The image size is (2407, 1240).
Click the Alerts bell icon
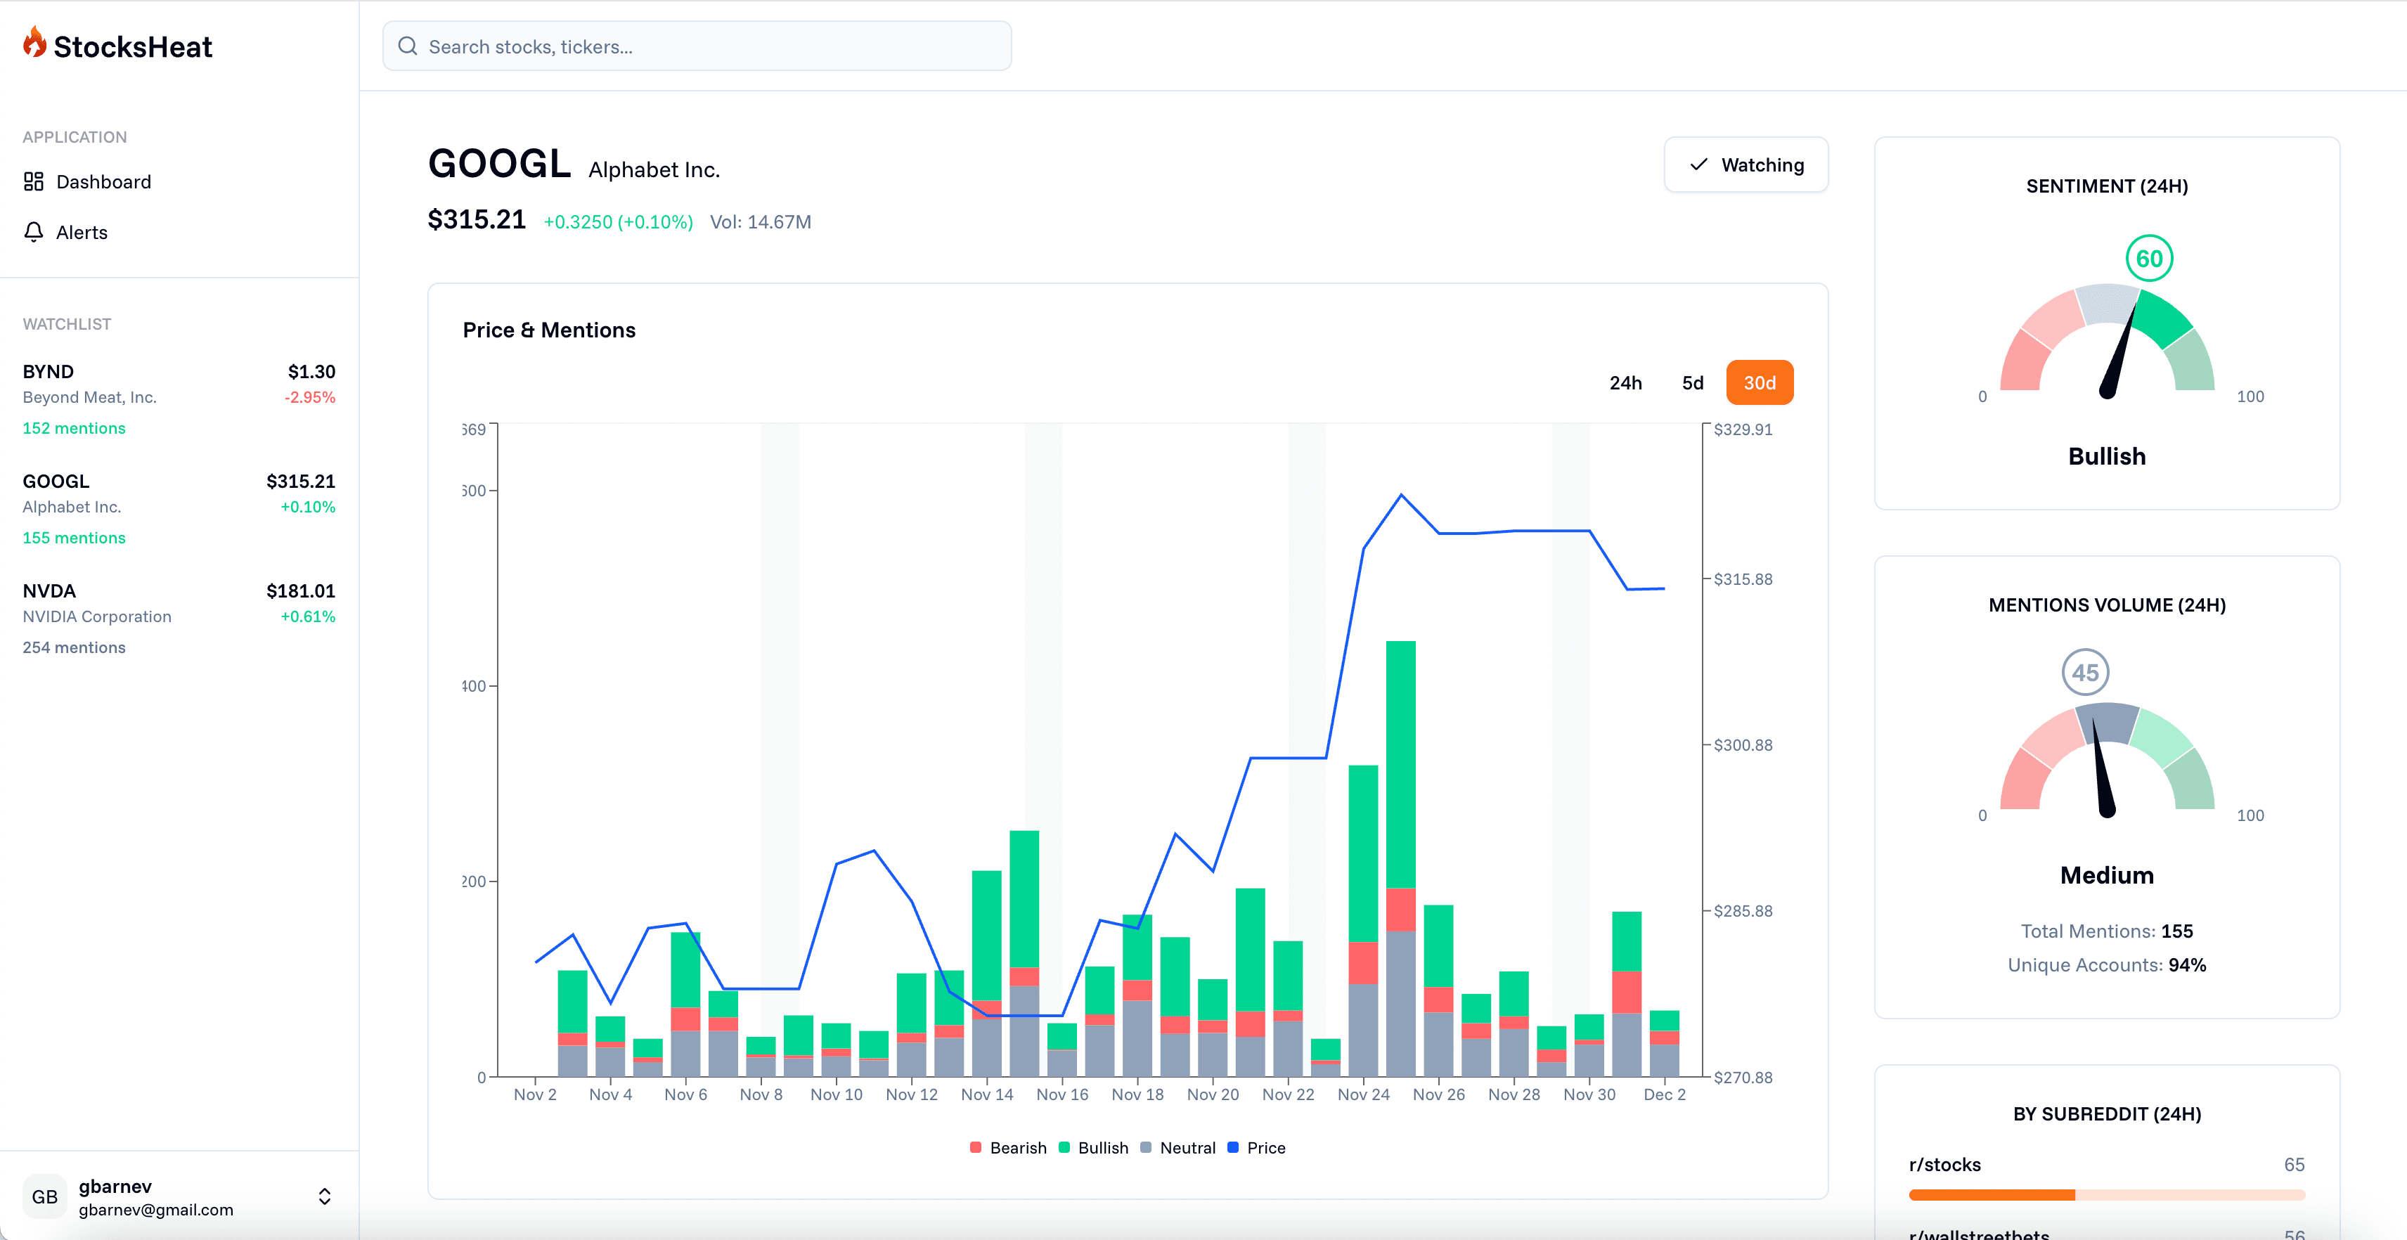point(34,232)
